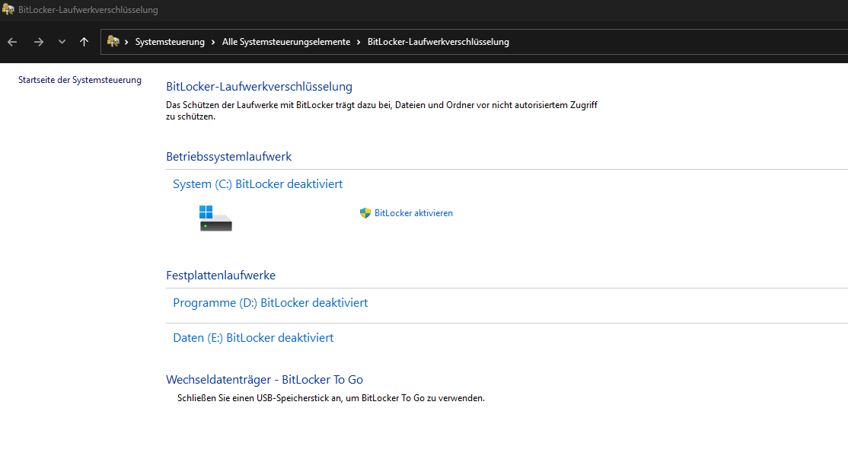Click the USB-Speicherstick hint text

tap(331, 398)
